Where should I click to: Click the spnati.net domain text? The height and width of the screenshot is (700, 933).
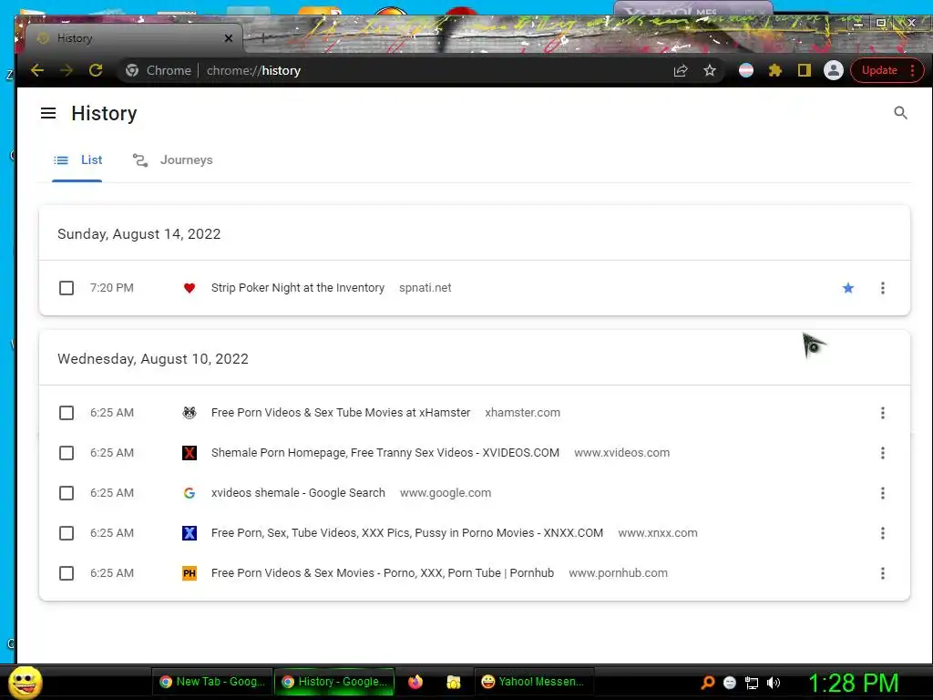(x=425, y=288)
